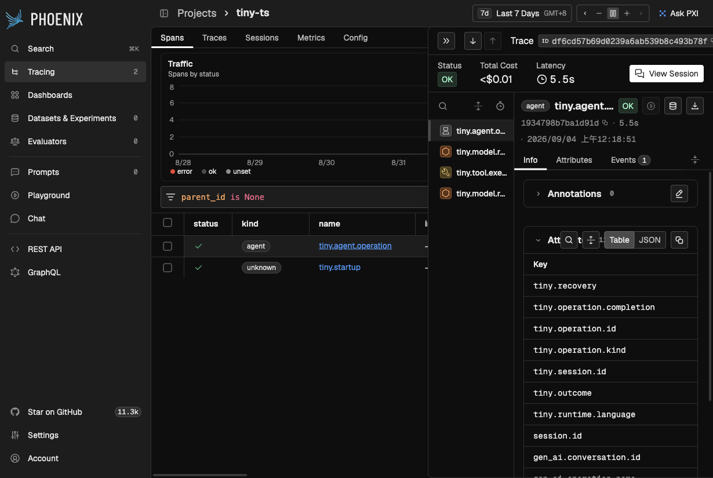Copy span ID 1934798b7ba1d91d
The width and height of the screenshot is (713, 478).
pyautogui.click(x=605, y=123)
